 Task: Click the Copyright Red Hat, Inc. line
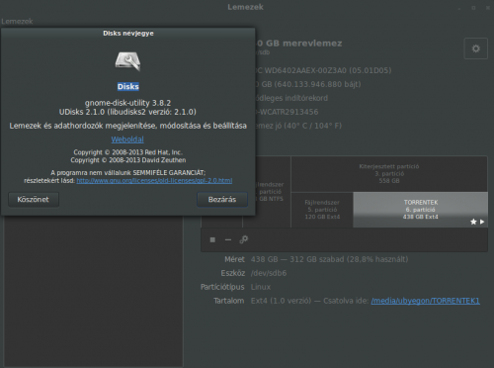pos(127,152)
